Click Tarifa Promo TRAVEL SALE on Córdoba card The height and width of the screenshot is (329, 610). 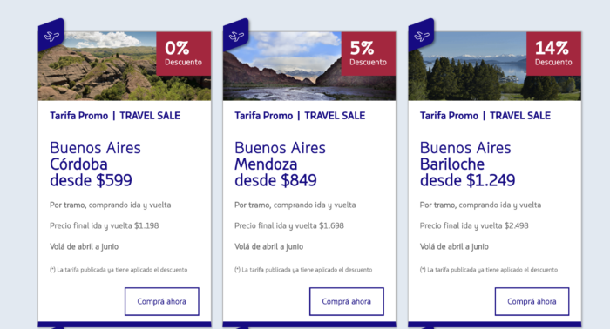[x=115, y=116]
